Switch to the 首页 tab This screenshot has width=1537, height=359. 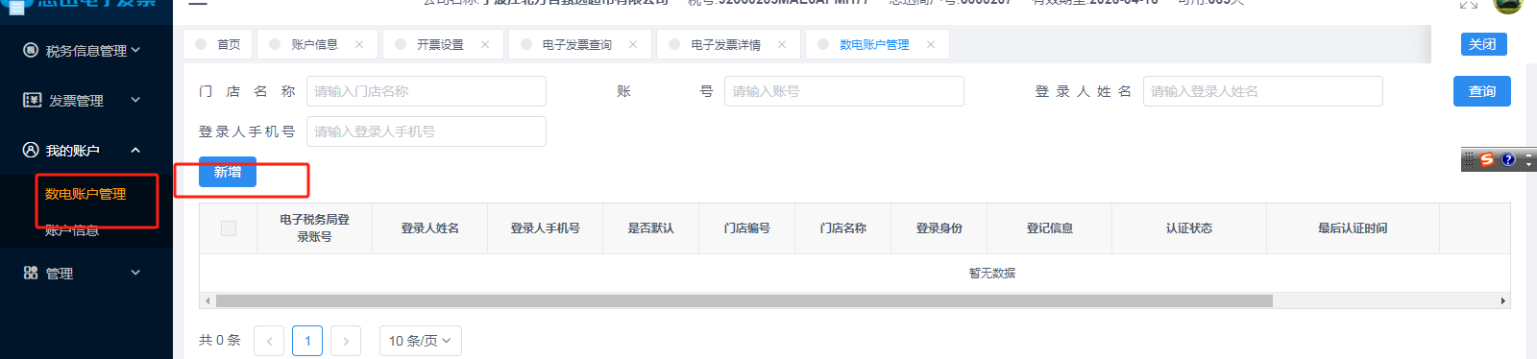[218, 44]
